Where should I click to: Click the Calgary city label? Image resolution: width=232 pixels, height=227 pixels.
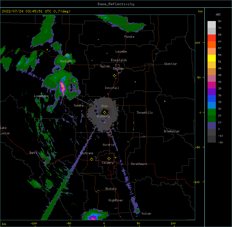(x=107, y=163)
